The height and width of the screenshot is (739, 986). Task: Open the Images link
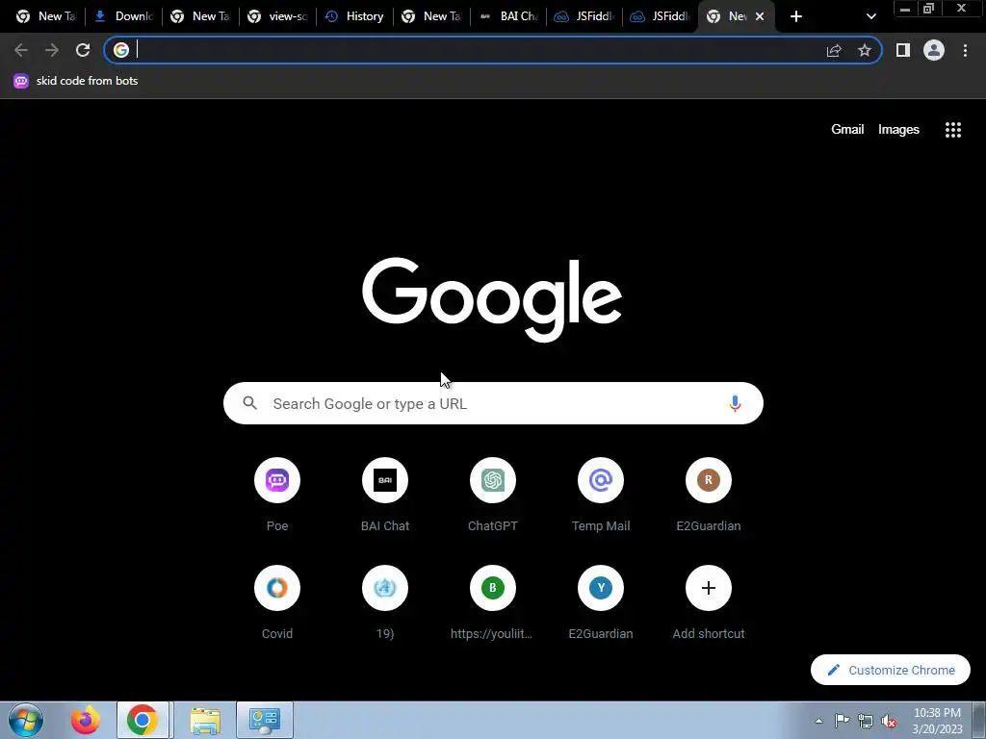(898, 130)
